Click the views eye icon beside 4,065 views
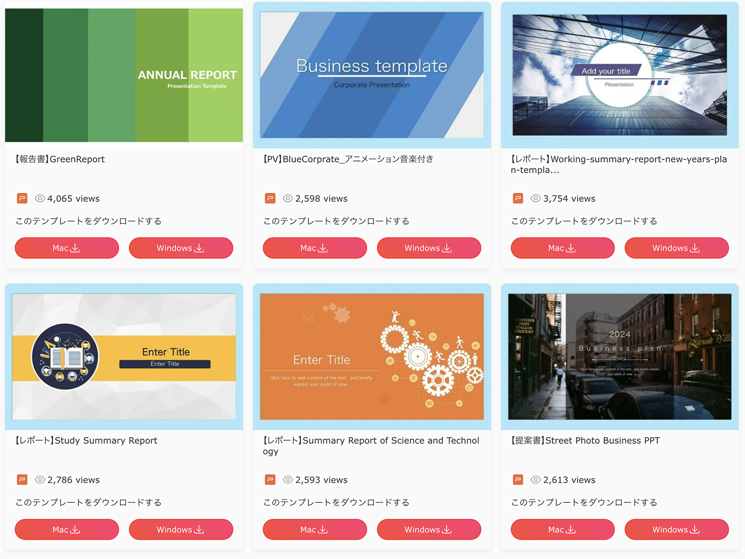 coord(40,198)
